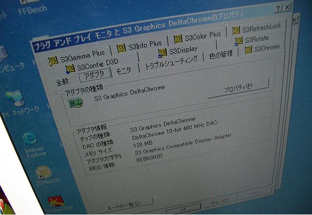312x215 pixels.
Task: Select the FFBench desktop shortcut
Action: (x=33, y=8)
